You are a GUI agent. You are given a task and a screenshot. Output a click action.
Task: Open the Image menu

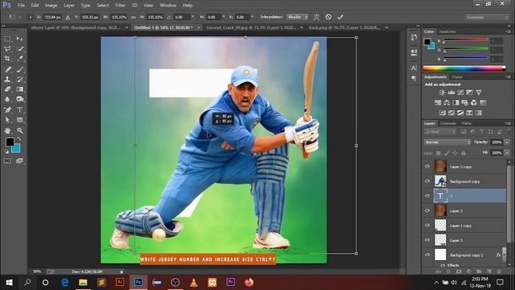click(x=51, y=6)
